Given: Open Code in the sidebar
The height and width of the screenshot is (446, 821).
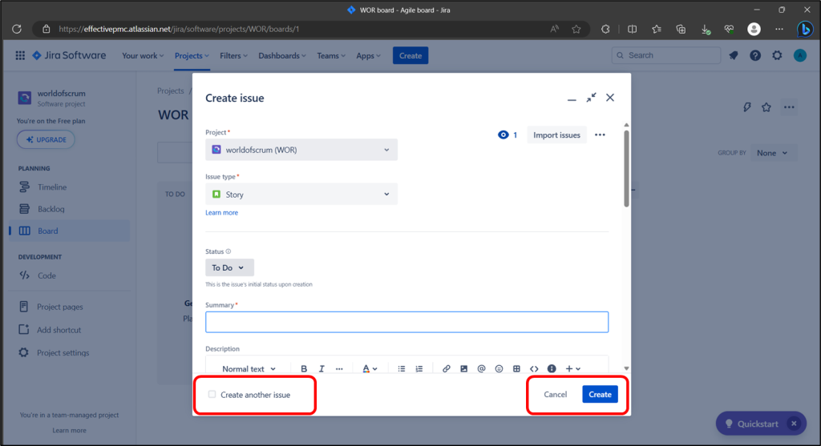Looking at the screenshot, I should coord(69,275).
